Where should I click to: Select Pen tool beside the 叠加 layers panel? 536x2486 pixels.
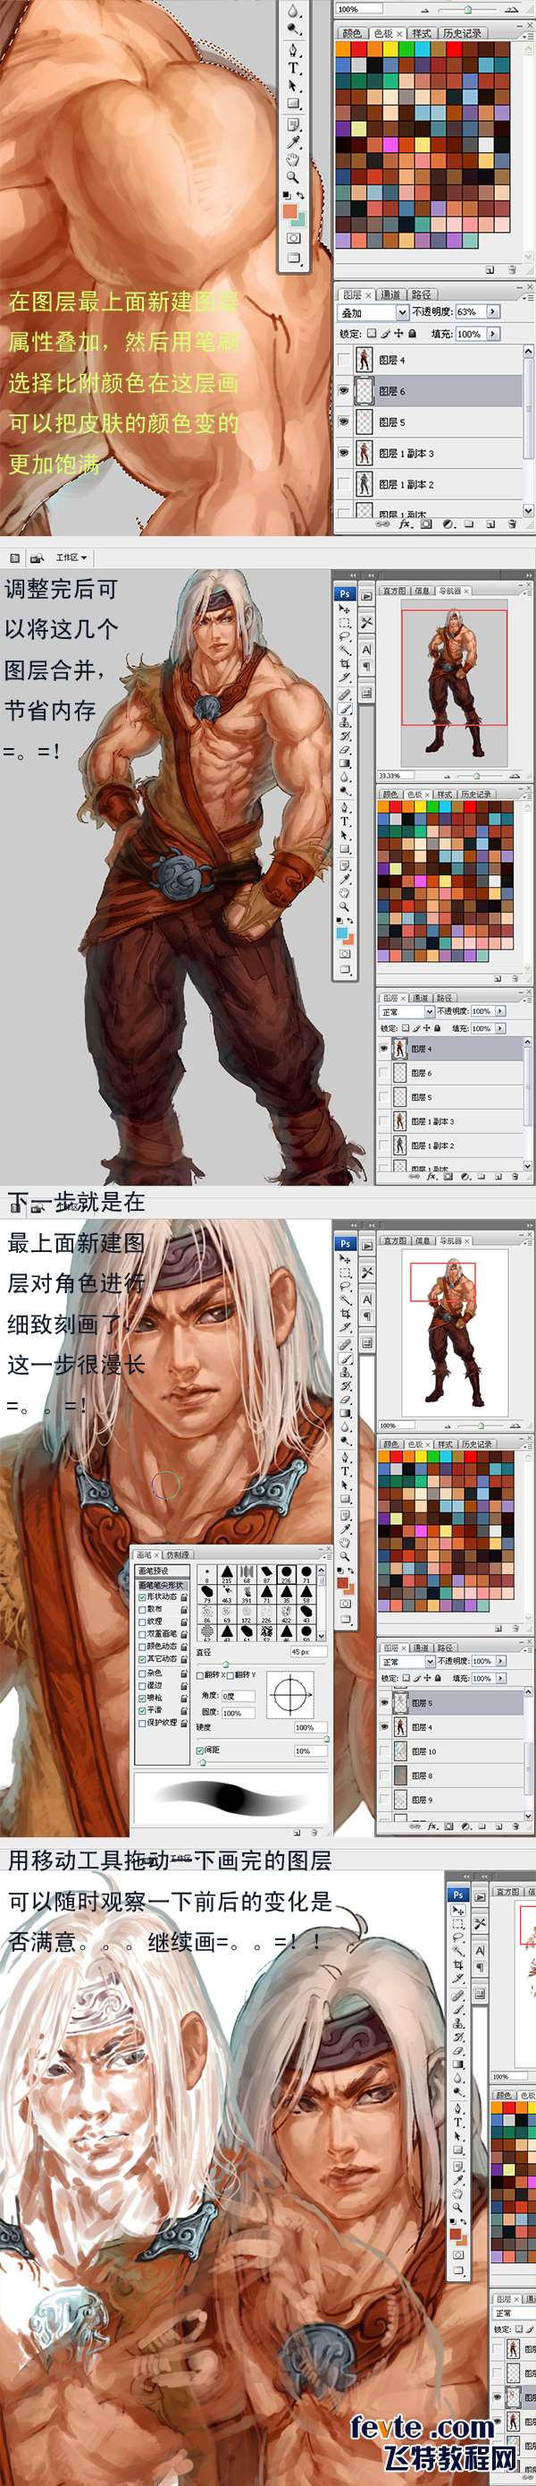click(x=293, y=49)
